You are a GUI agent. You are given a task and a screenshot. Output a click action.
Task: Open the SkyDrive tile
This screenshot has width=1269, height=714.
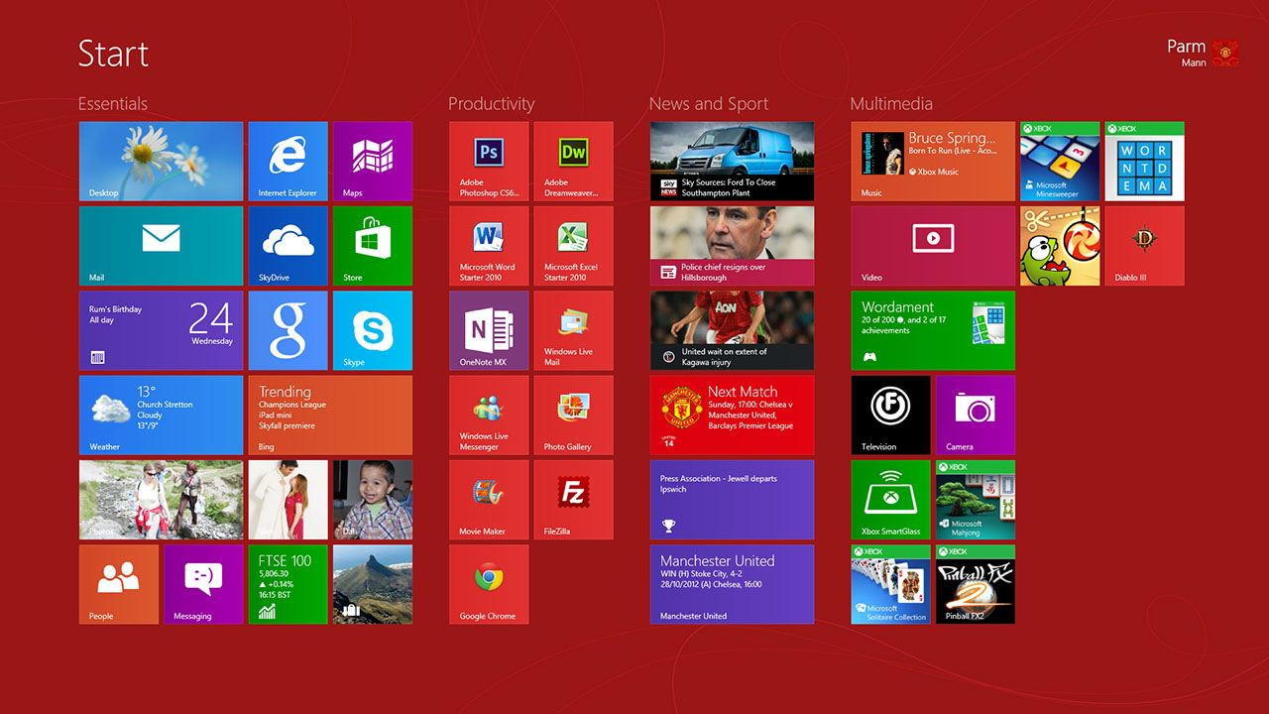[288, 246]
